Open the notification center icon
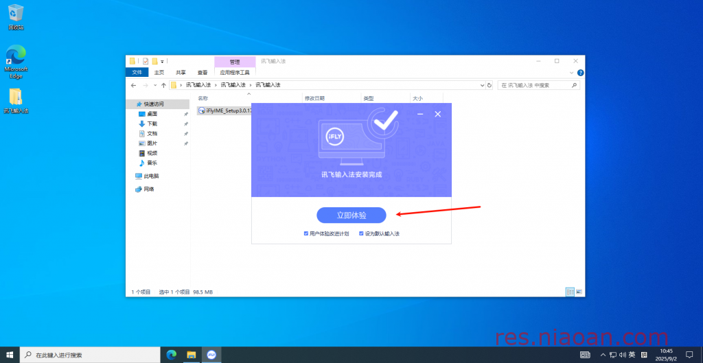The width and height of the screenshot is (703, 363). point(689,355)
